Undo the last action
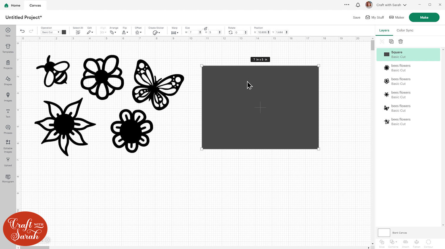This screenshot has width=445, height=249. click(x=22, y=31)
